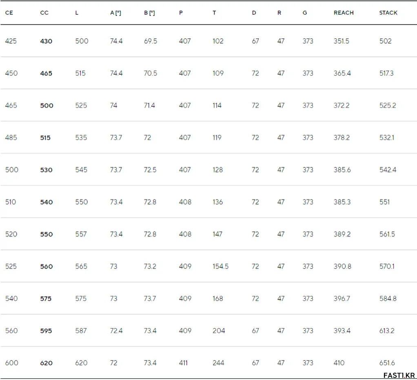Image resolution: width=417 pixels, height=380 pixels.
Task: Select the bold CC value 575
Action: pos(46,299)
